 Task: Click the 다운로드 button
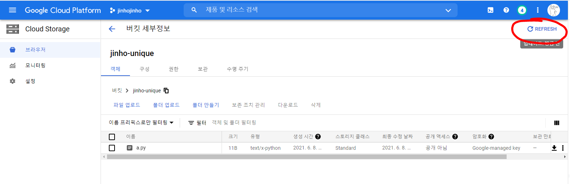coord(288,105)
